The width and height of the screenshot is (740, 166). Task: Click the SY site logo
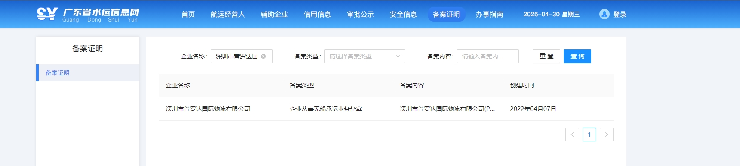coord(88,14)
